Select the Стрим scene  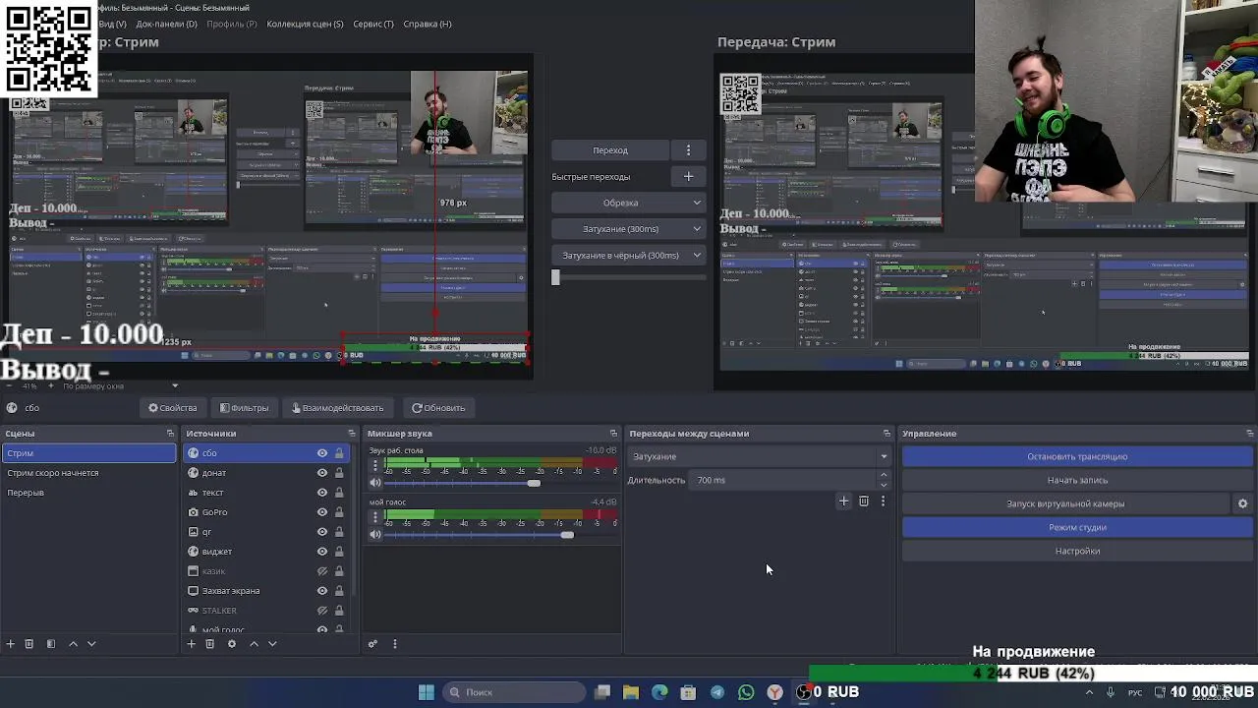click(88, 453)
